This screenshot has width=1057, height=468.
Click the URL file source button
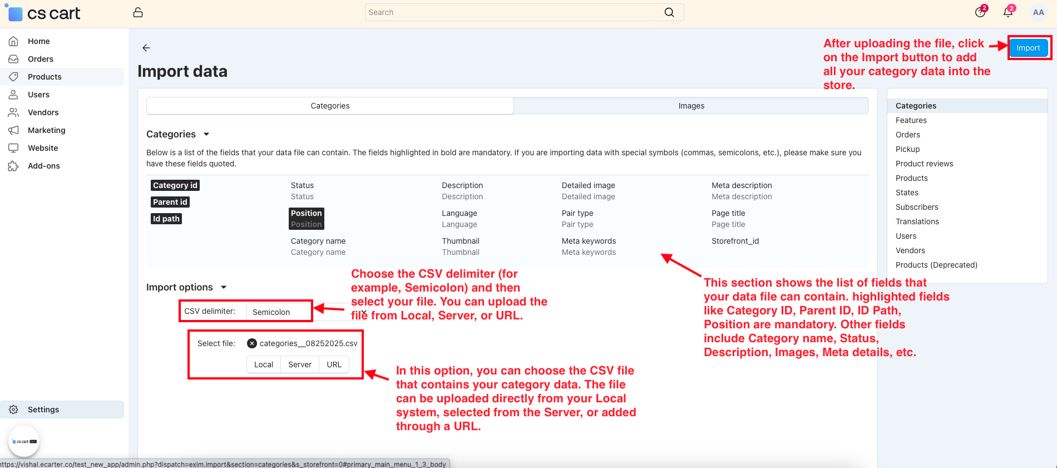[334, 364]
